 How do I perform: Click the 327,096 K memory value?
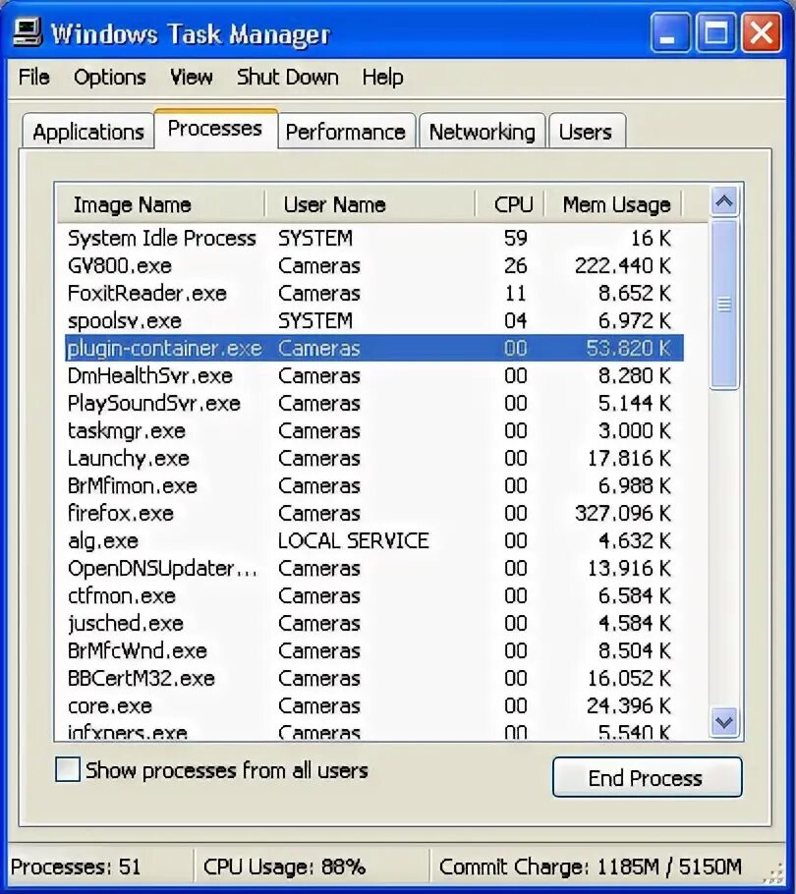coord(623,513)
